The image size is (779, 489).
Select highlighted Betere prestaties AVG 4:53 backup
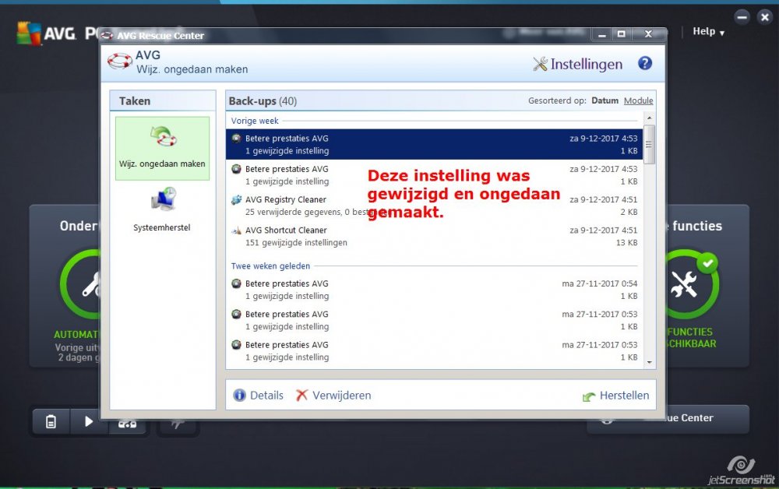pos(434,145)
